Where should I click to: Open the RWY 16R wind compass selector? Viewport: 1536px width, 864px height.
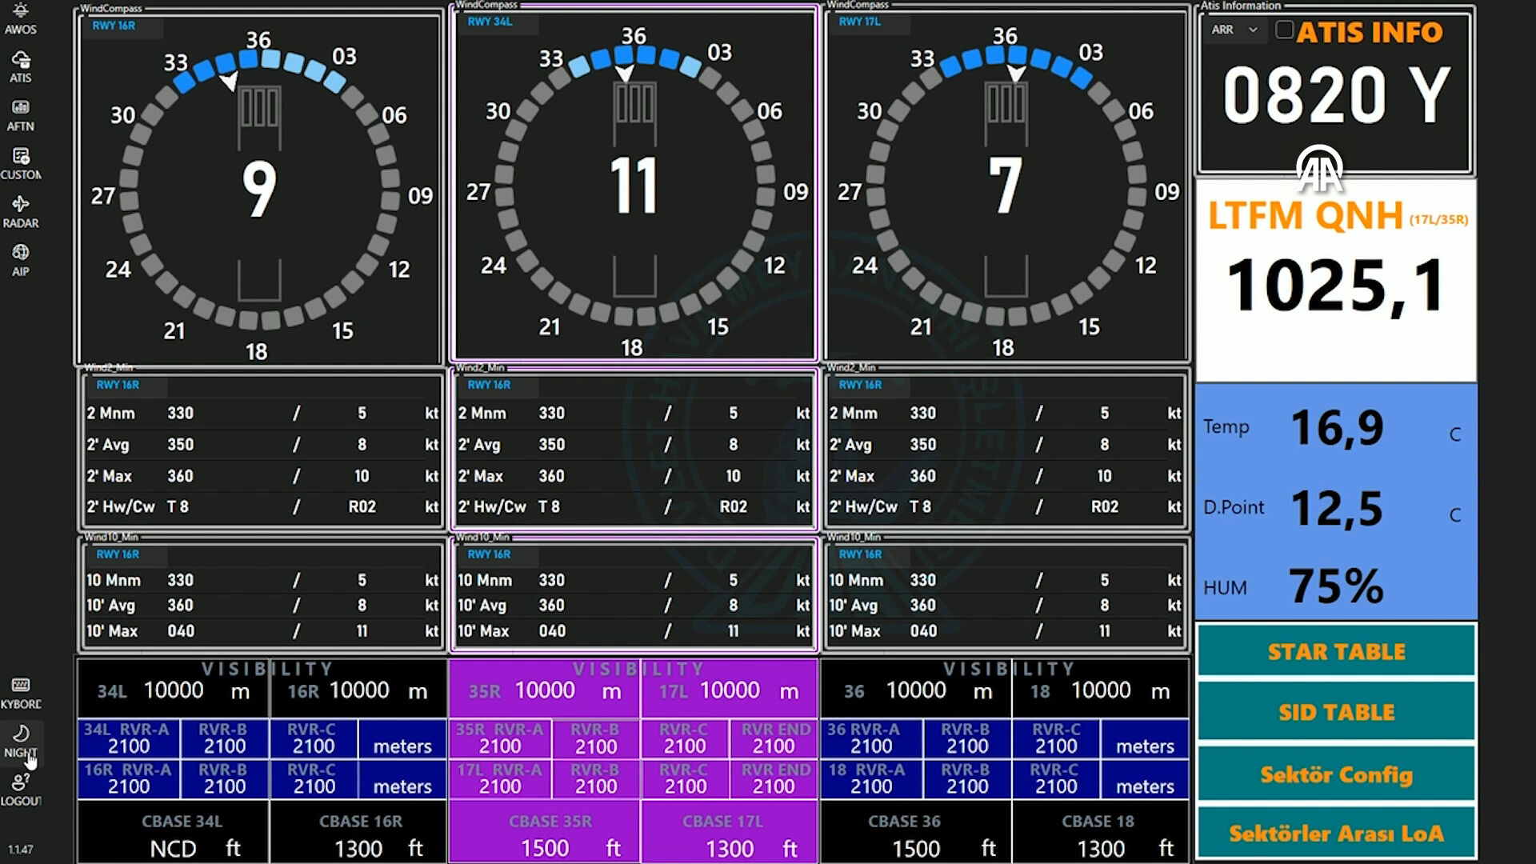pyautogui.click(x=114, y=26)
